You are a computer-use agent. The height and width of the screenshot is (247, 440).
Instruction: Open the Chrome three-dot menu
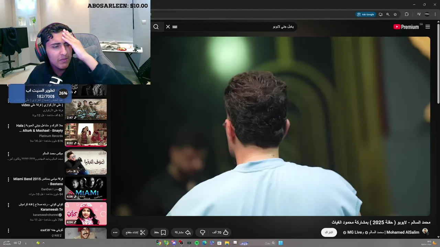[x=435, y=14]
